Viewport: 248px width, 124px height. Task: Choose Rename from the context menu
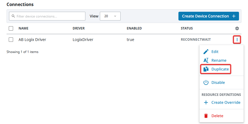(x=222, y=60)
